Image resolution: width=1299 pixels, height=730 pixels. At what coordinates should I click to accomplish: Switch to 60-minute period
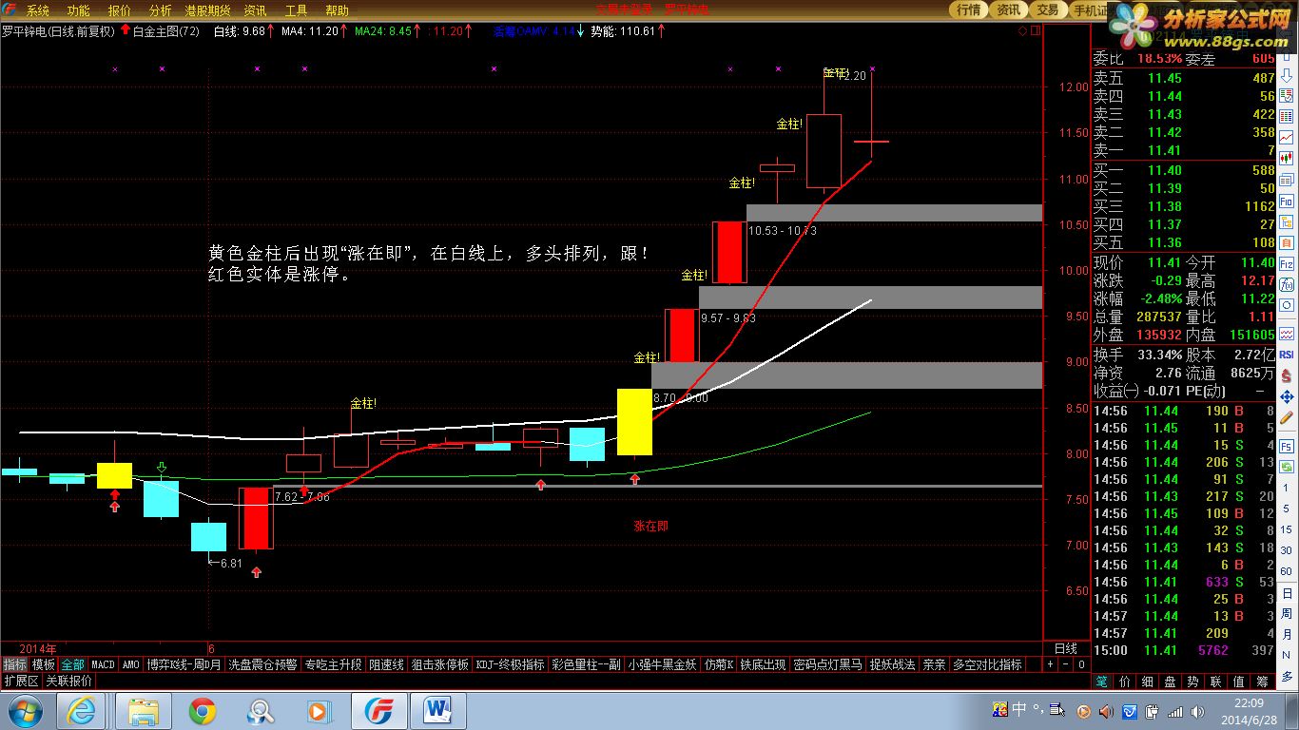pyautogui.click(x=1287, y=571)
